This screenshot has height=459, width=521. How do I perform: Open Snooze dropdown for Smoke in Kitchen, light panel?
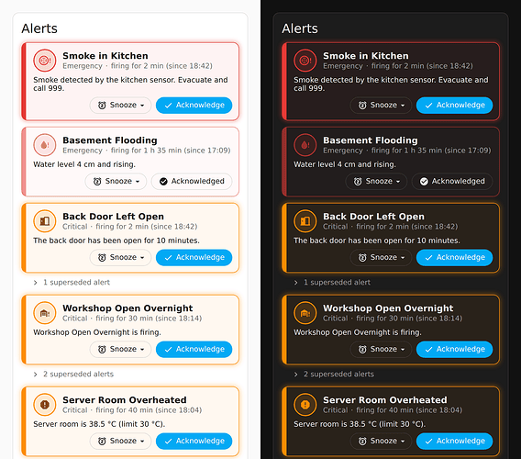(x=120, y=105)
